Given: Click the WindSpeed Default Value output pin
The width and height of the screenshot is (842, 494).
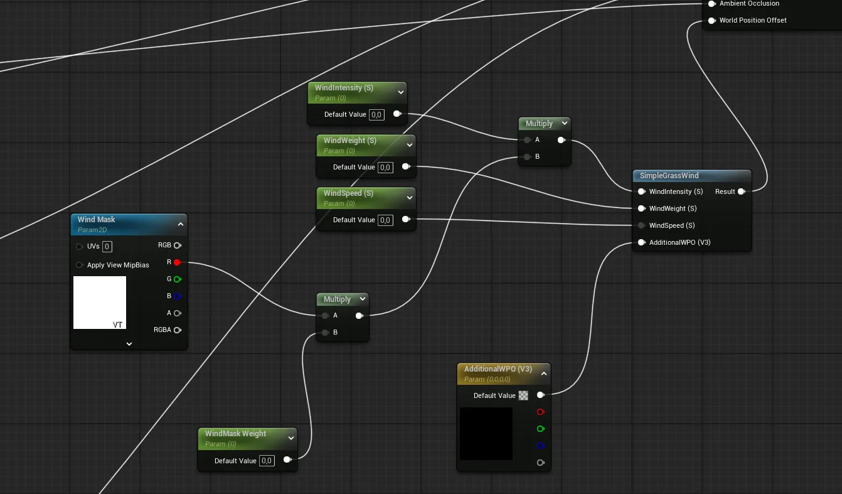Looking at the screenshot, I should click(406, 220).
